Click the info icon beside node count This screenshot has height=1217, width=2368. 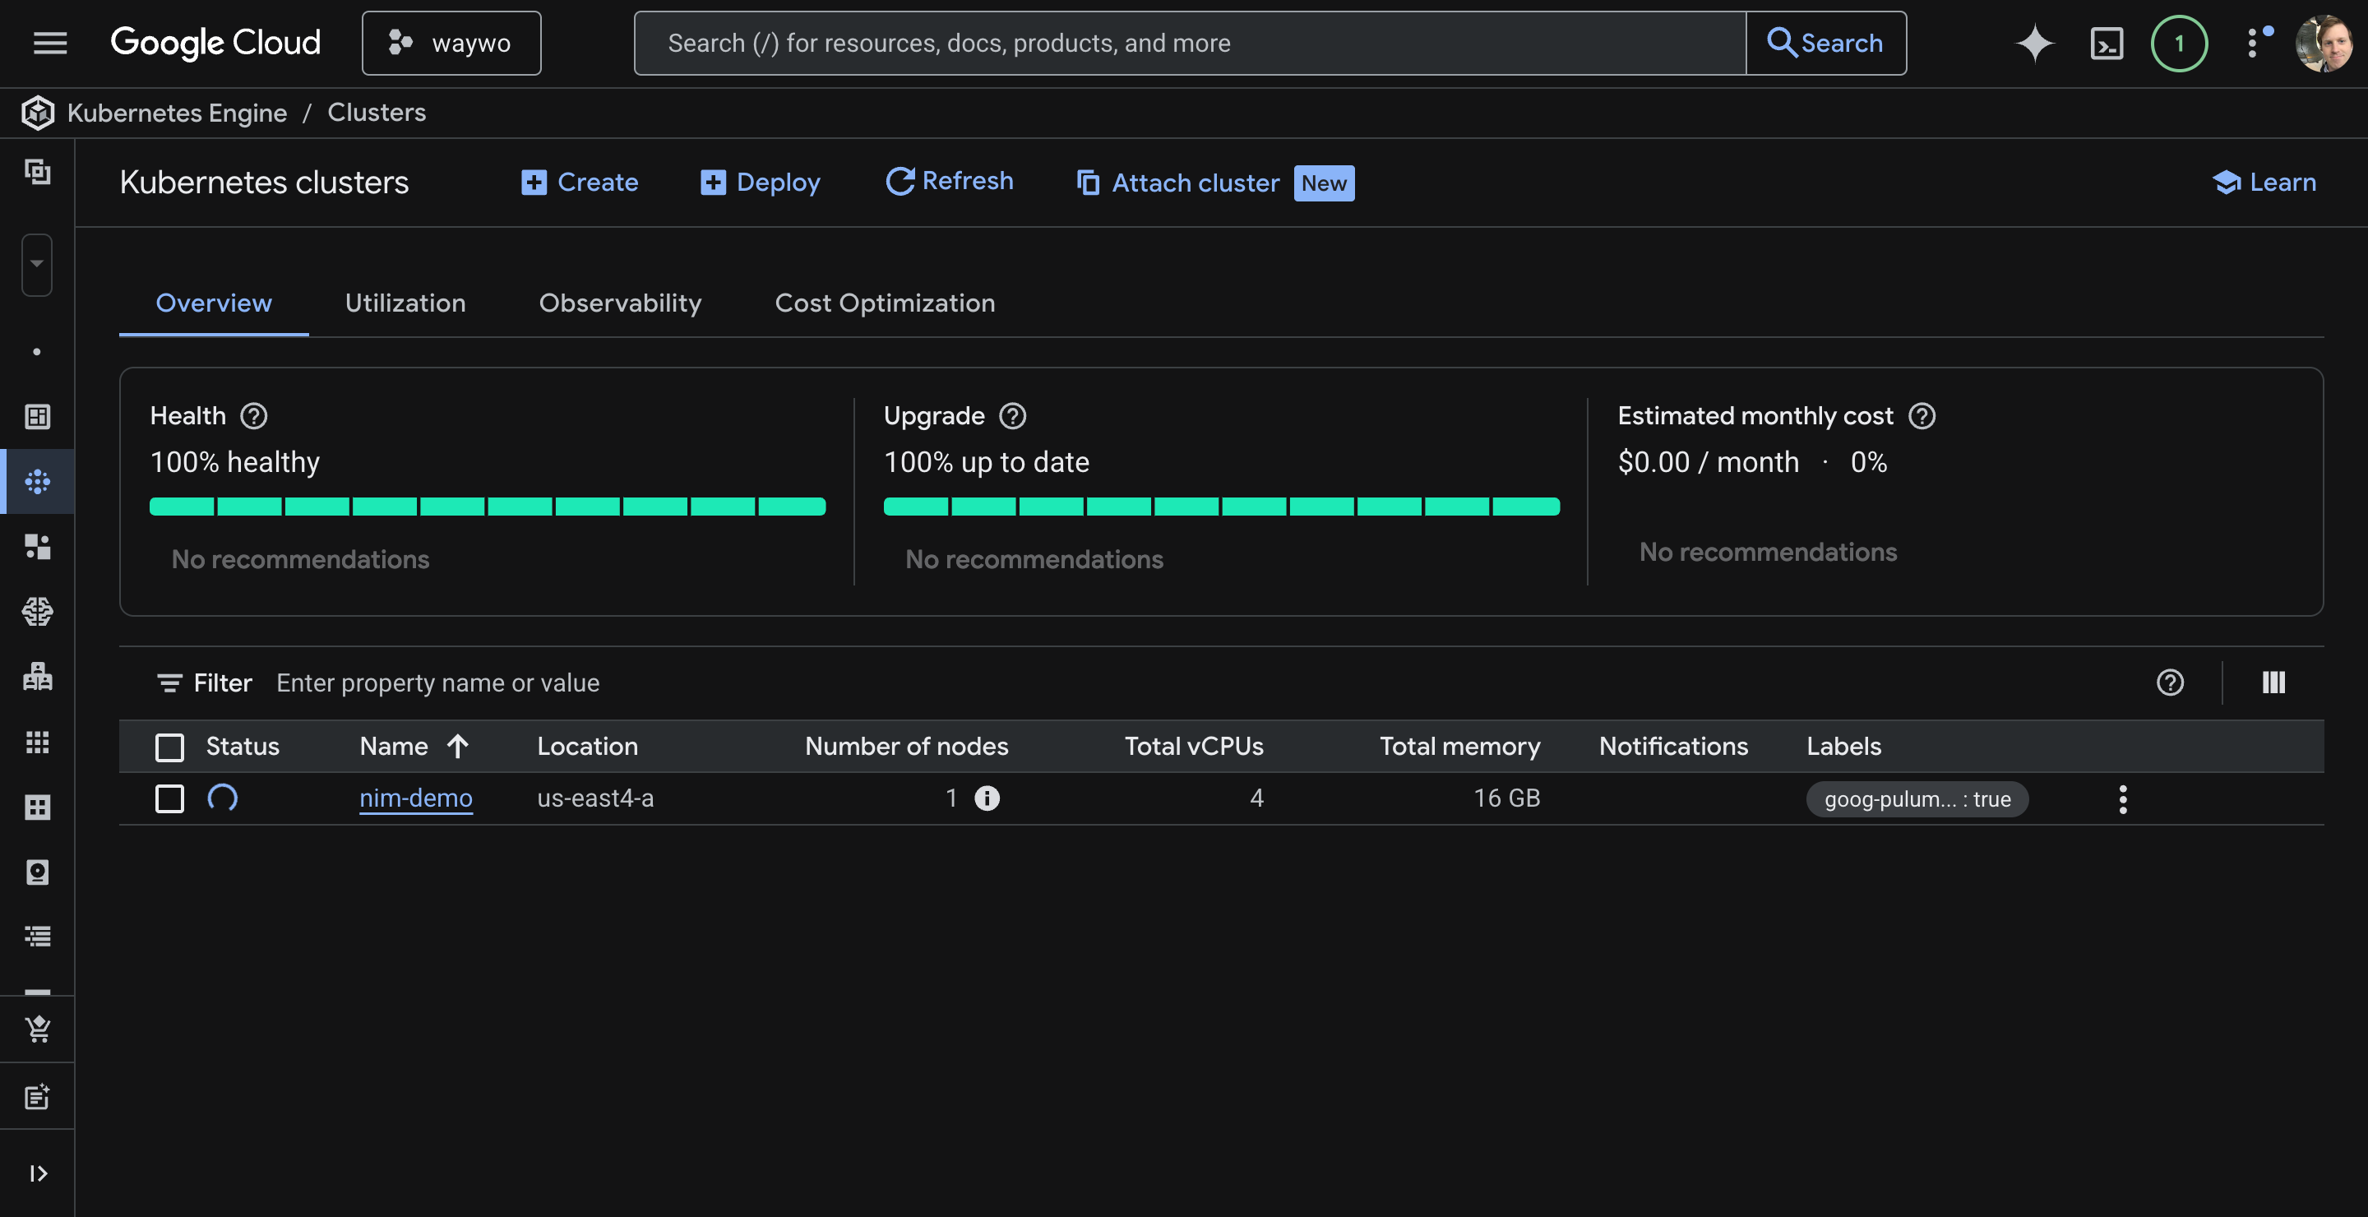(987, 798)
